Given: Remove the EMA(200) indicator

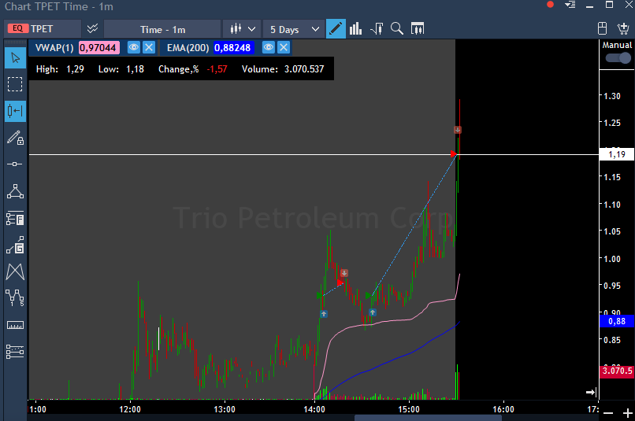Looking at the screenshot, I should point(284,48).
